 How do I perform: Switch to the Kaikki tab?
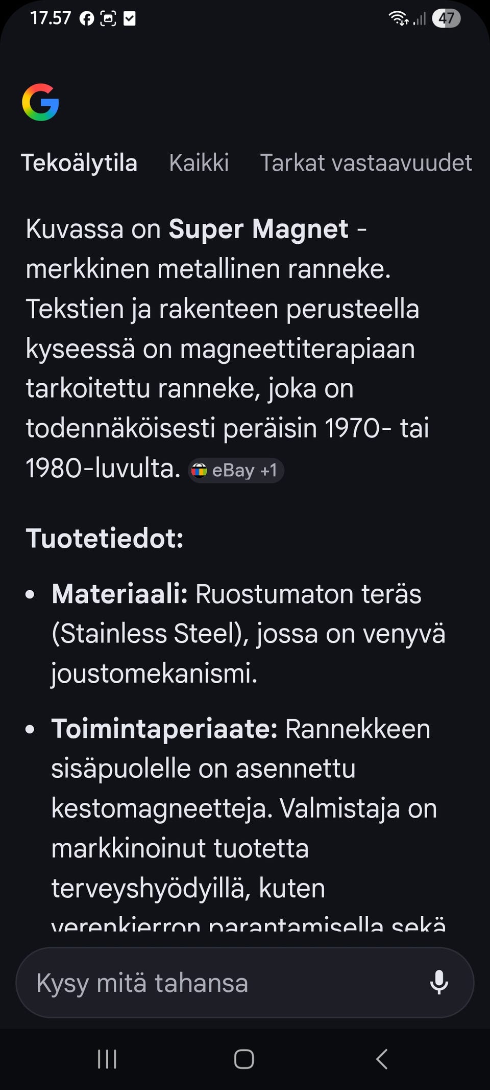(199, 163)
